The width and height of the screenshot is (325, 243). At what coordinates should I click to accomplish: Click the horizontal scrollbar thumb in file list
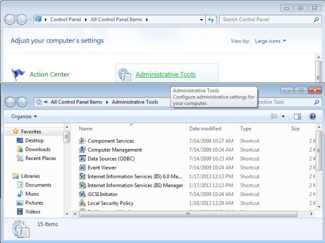coord(188,214)
